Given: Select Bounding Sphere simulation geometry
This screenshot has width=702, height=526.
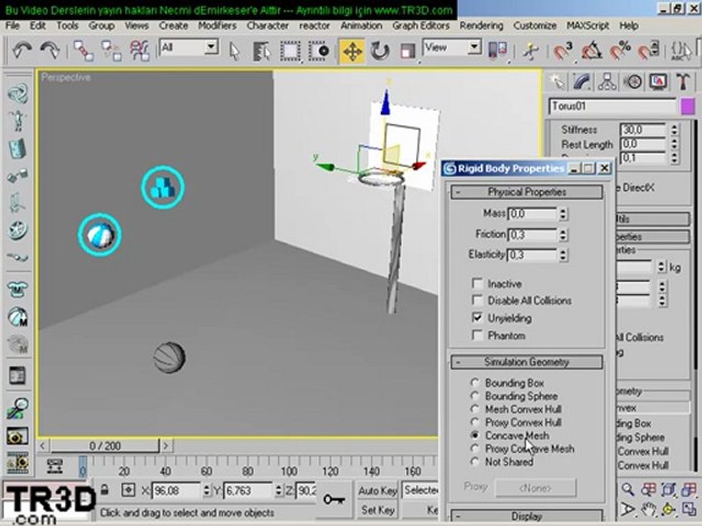Looking at the screenshot, I should (475, 396).
